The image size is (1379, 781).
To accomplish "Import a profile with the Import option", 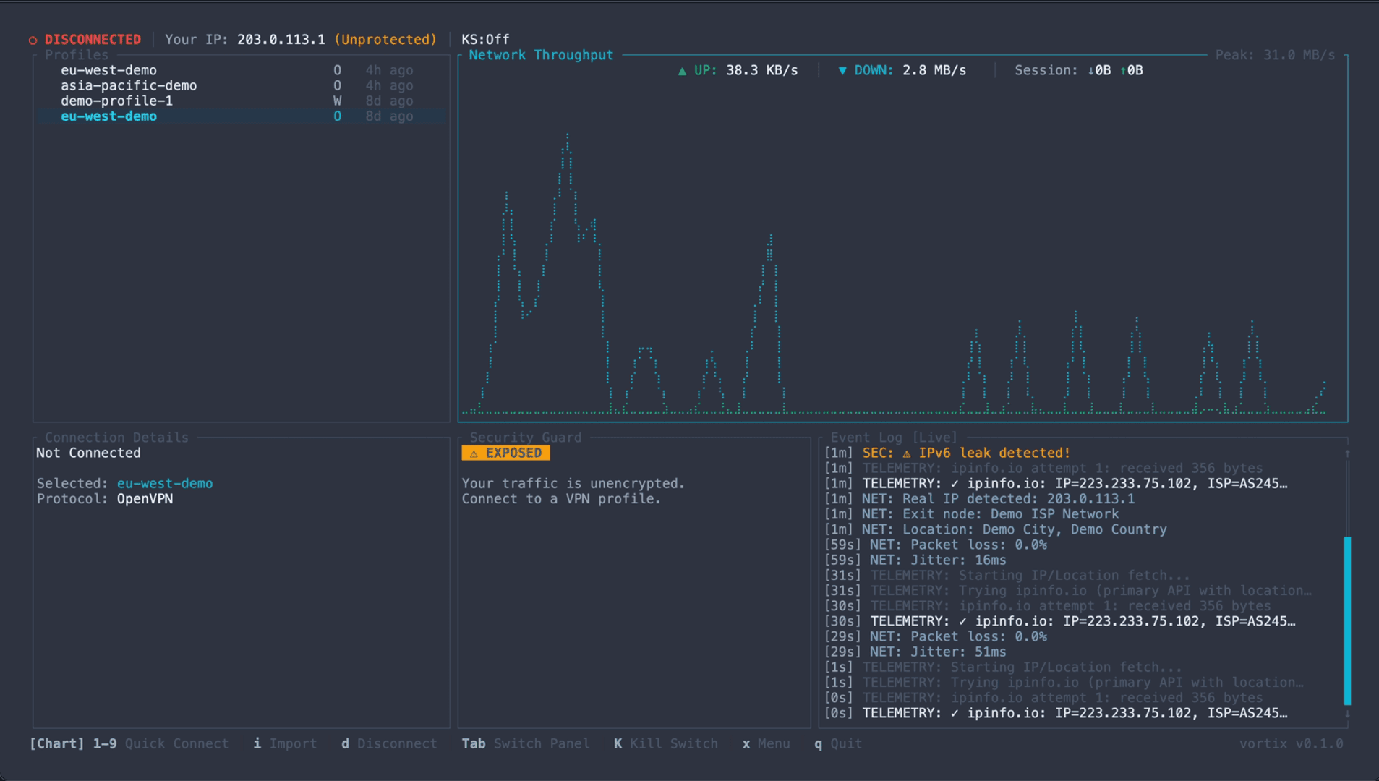I will point(285,743).
